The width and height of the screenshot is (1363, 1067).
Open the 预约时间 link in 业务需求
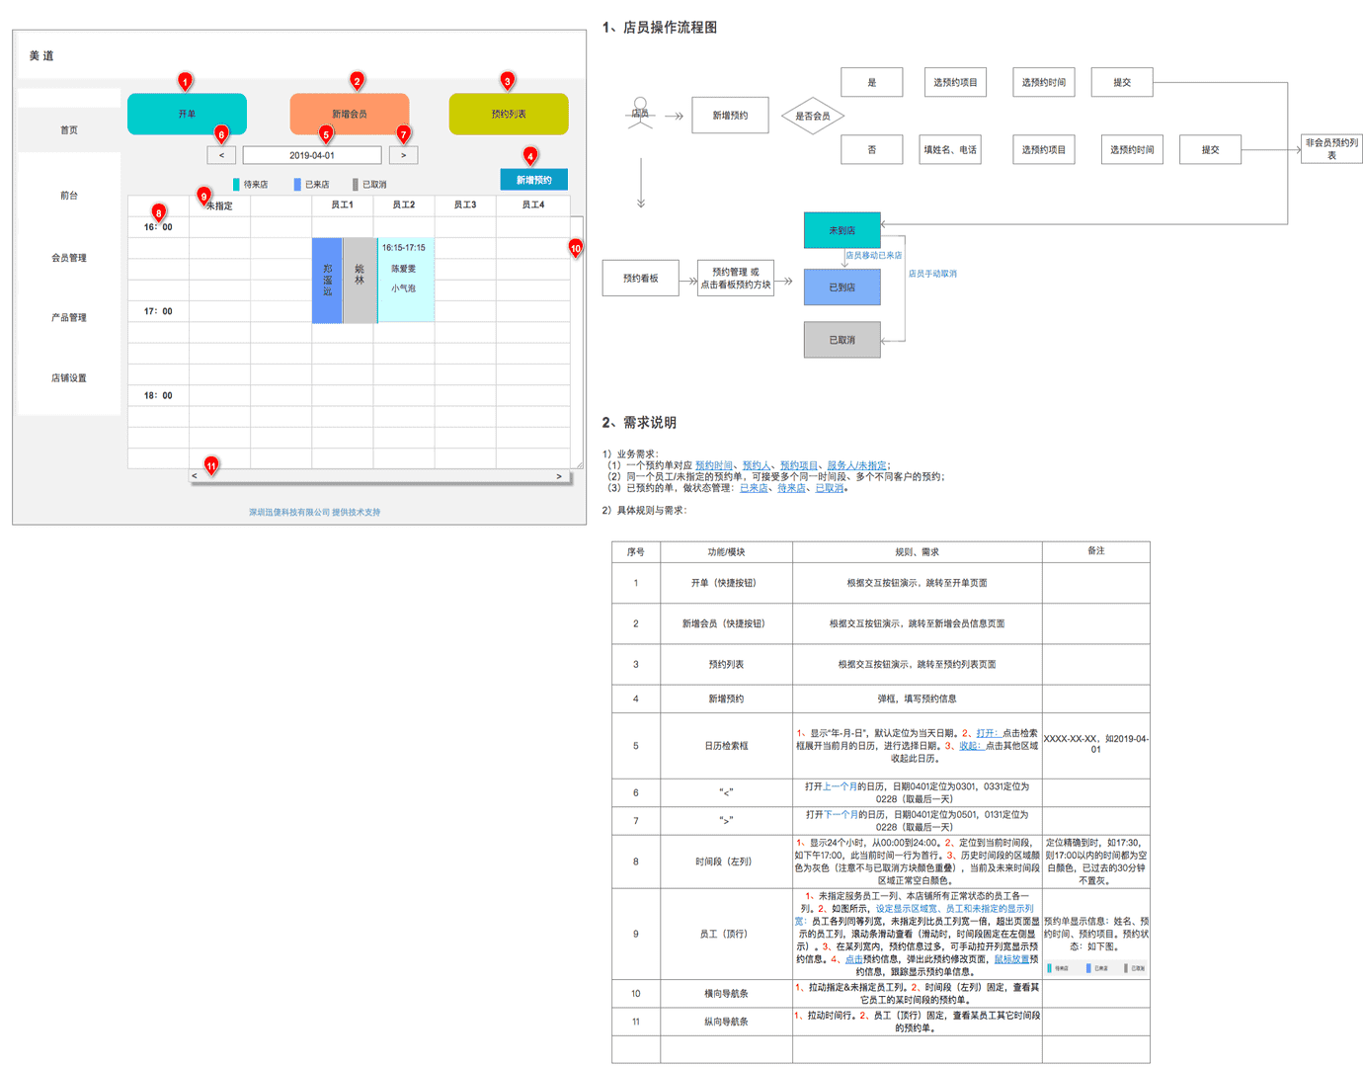pos(714,465)
